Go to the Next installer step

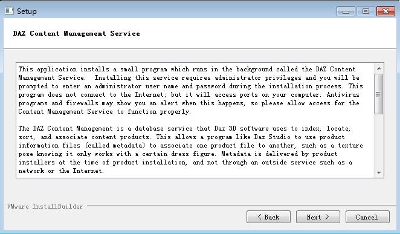click(x=318, y=217)
